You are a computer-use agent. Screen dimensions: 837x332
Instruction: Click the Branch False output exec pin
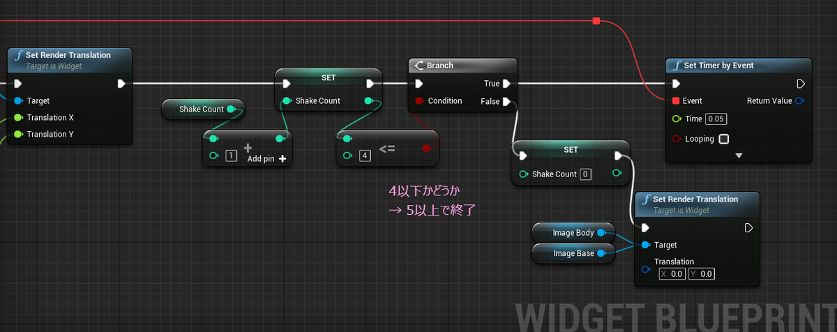pyautogui.click(x=506, y=102)
